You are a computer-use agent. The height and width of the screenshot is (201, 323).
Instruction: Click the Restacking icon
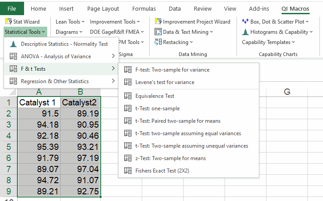[x=158, y=42]
